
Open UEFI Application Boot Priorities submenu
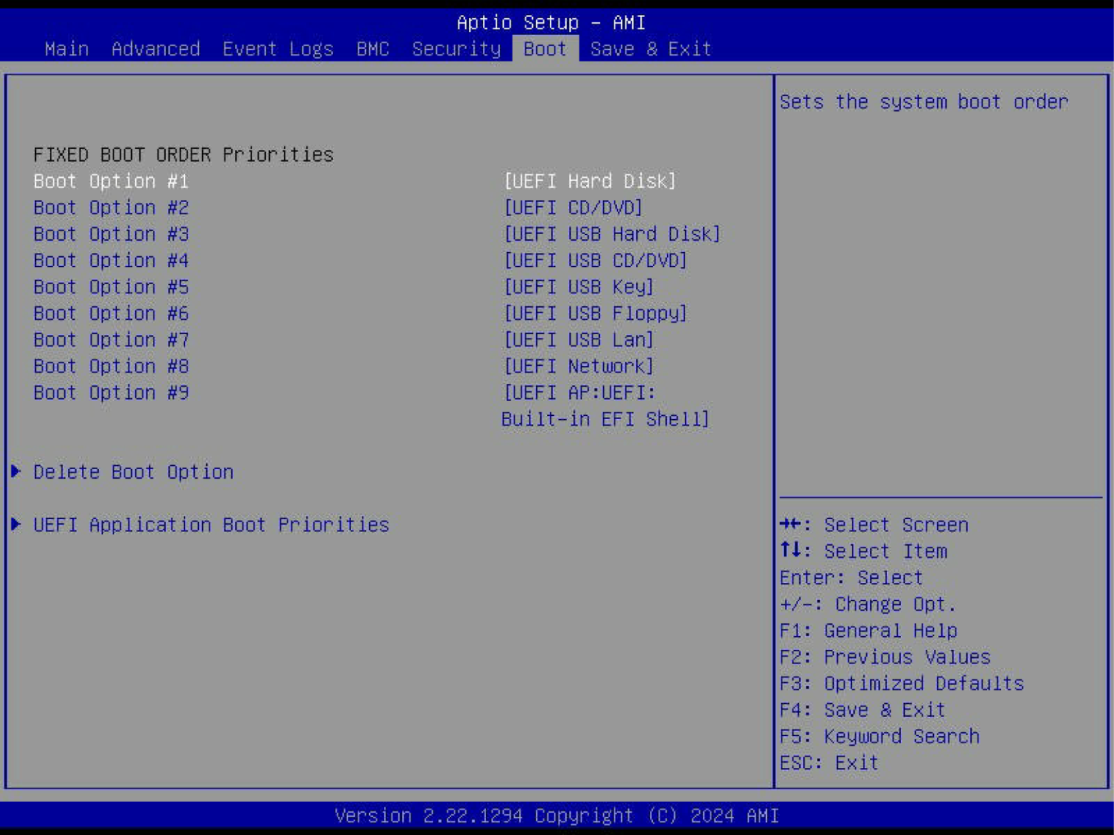[x=211, y=525]
